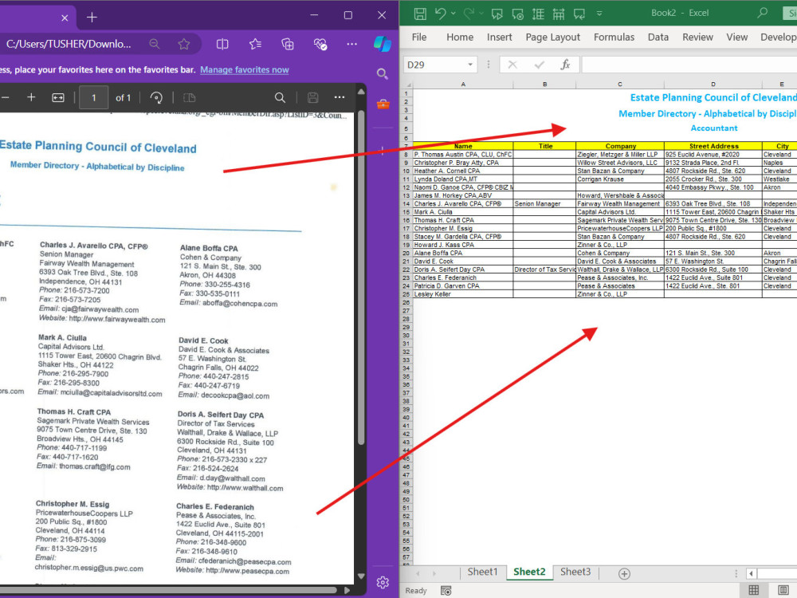
Task: Click the stop macro icon in Excel toolbar
Action: 517,14
